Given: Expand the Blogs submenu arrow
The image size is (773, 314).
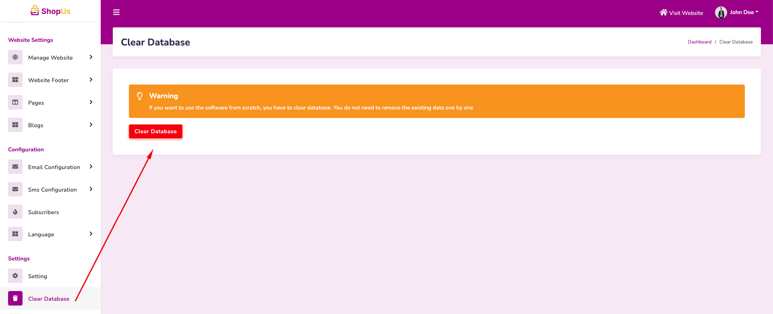Looking at the screenshot, I should pyautogui.click(x=91, y=125).
